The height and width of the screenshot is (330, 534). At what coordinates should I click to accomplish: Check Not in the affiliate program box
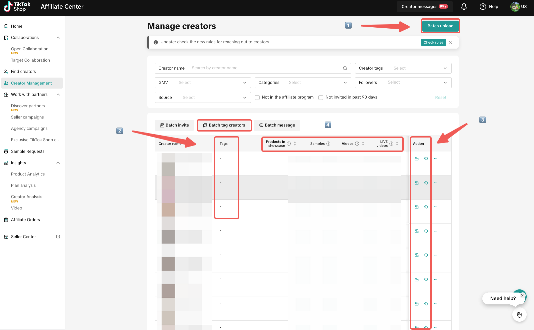pyautogui.click(x=257, y=98)
